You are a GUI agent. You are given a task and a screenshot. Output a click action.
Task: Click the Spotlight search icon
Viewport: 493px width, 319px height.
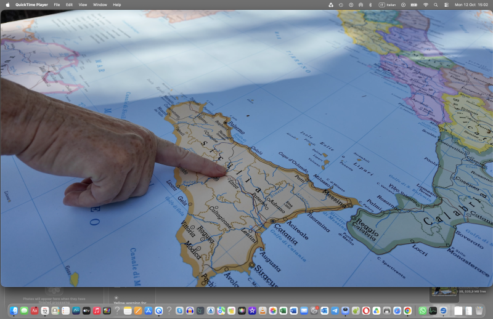pos(436,5)
